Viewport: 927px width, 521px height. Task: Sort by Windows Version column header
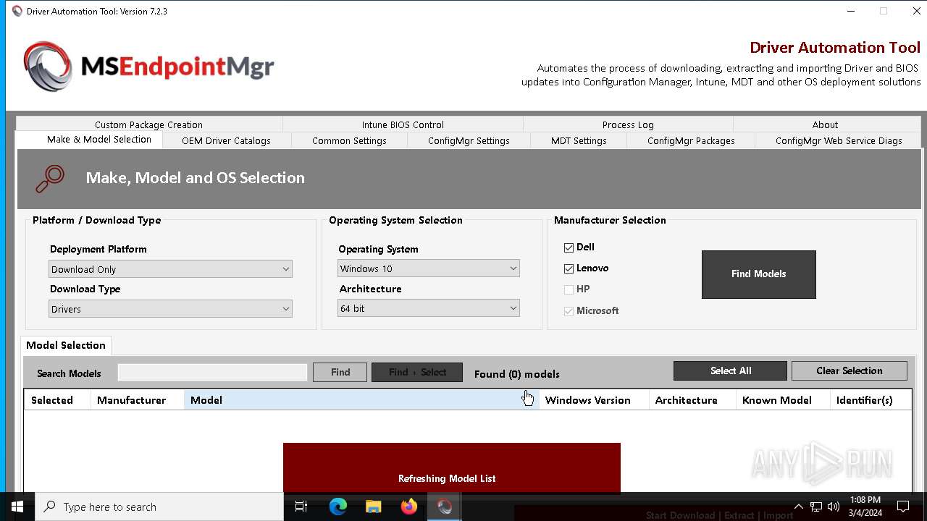[594, 400]
